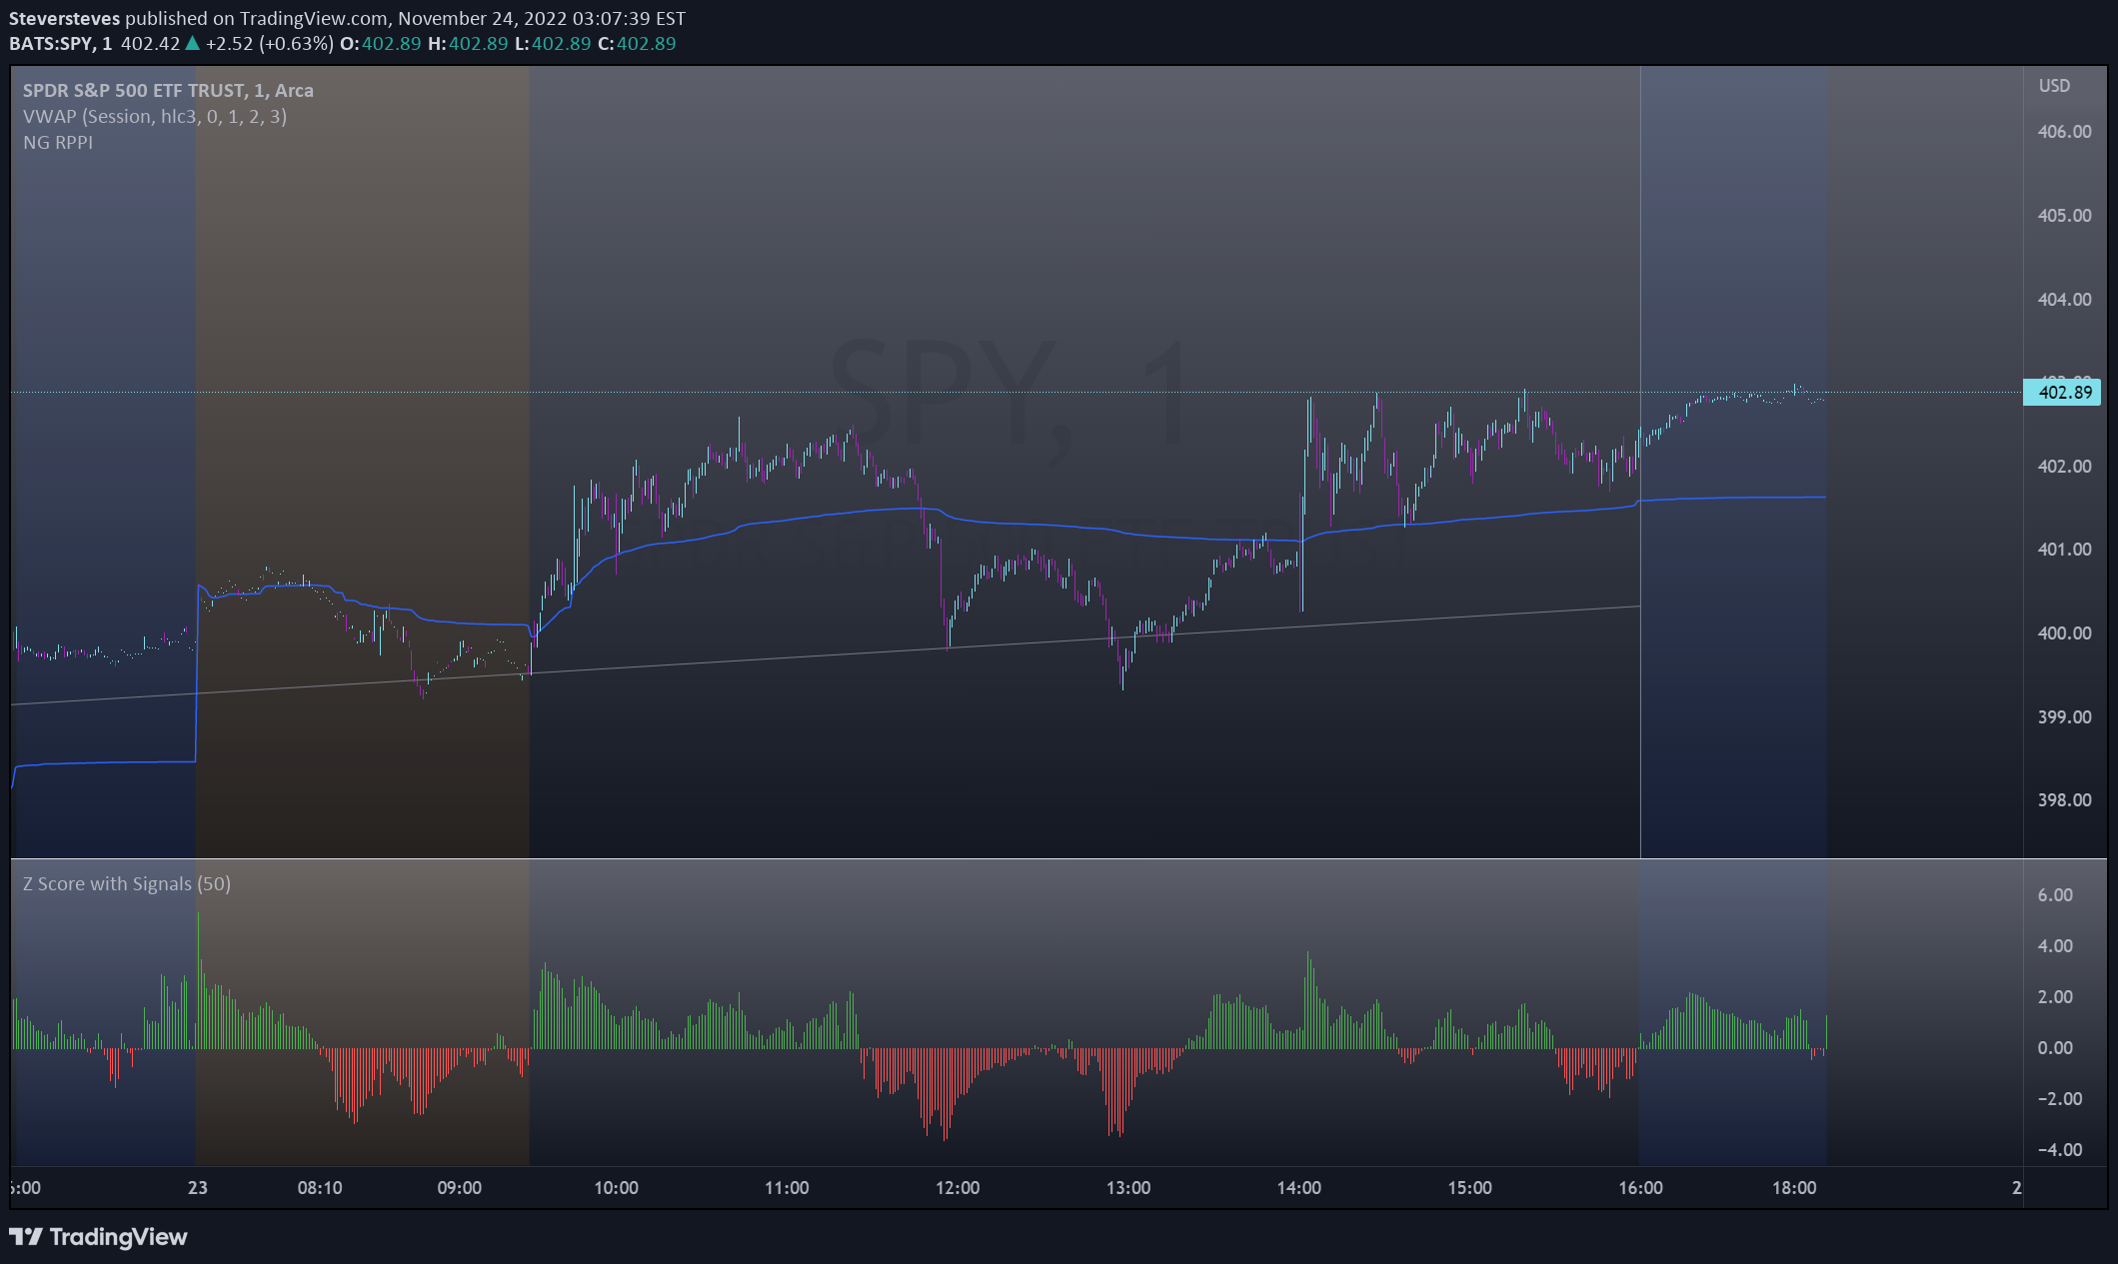Click the 401.00 price axis label
This screenshot has height=1264, width=2118.
2064,550
